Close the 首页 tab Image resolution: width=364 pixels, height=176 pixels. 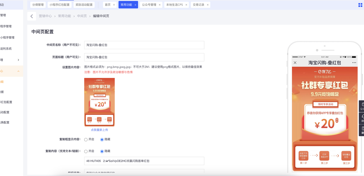tap(114, 5)
